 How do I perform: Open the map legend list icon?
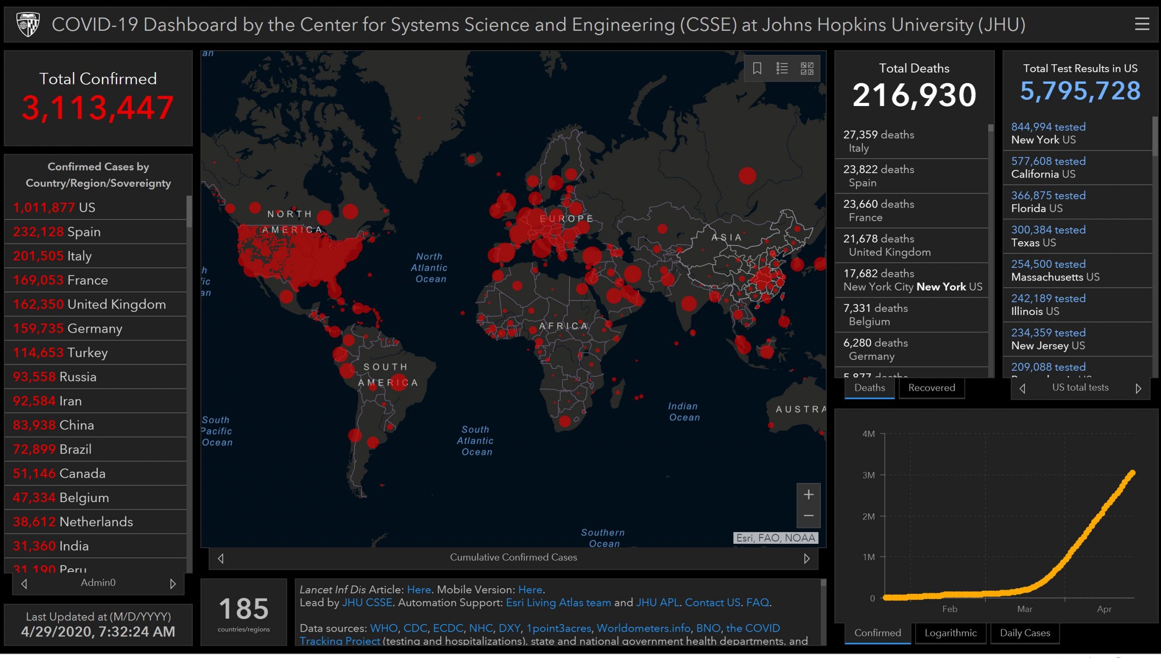click(782, 68)
